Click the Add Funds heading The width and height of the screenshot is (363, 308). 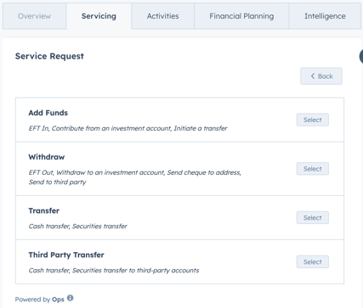[48, 113]
